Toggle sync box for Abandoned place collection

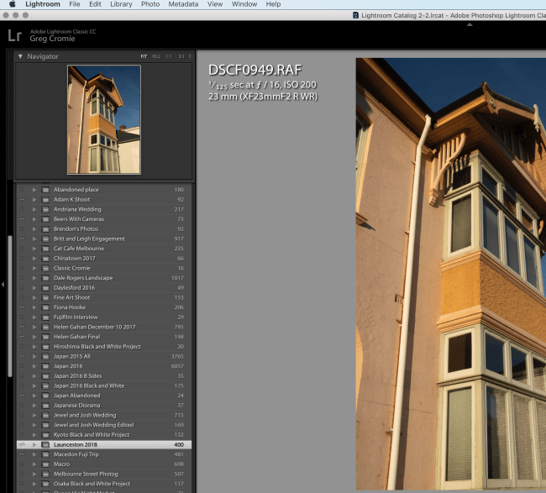(22, 190)
